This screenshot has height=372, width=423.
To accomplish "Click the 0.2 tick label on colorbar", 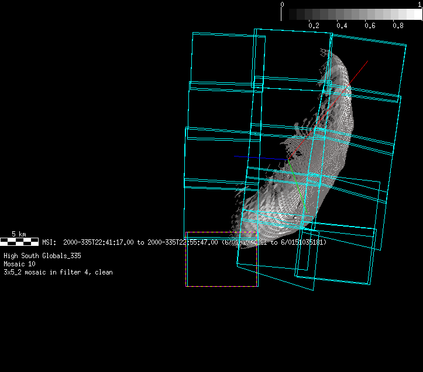I will coord(314,26).
